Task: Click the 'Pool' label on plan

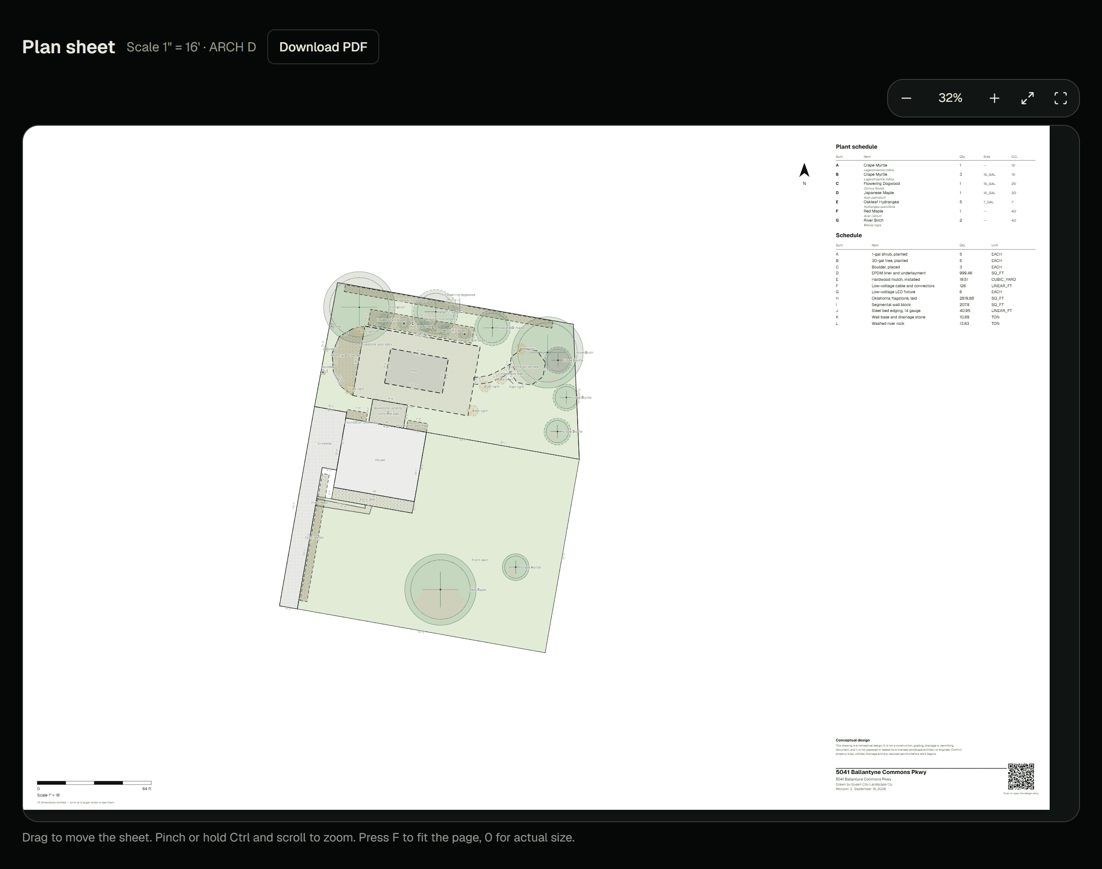Action: click(415, 370)
